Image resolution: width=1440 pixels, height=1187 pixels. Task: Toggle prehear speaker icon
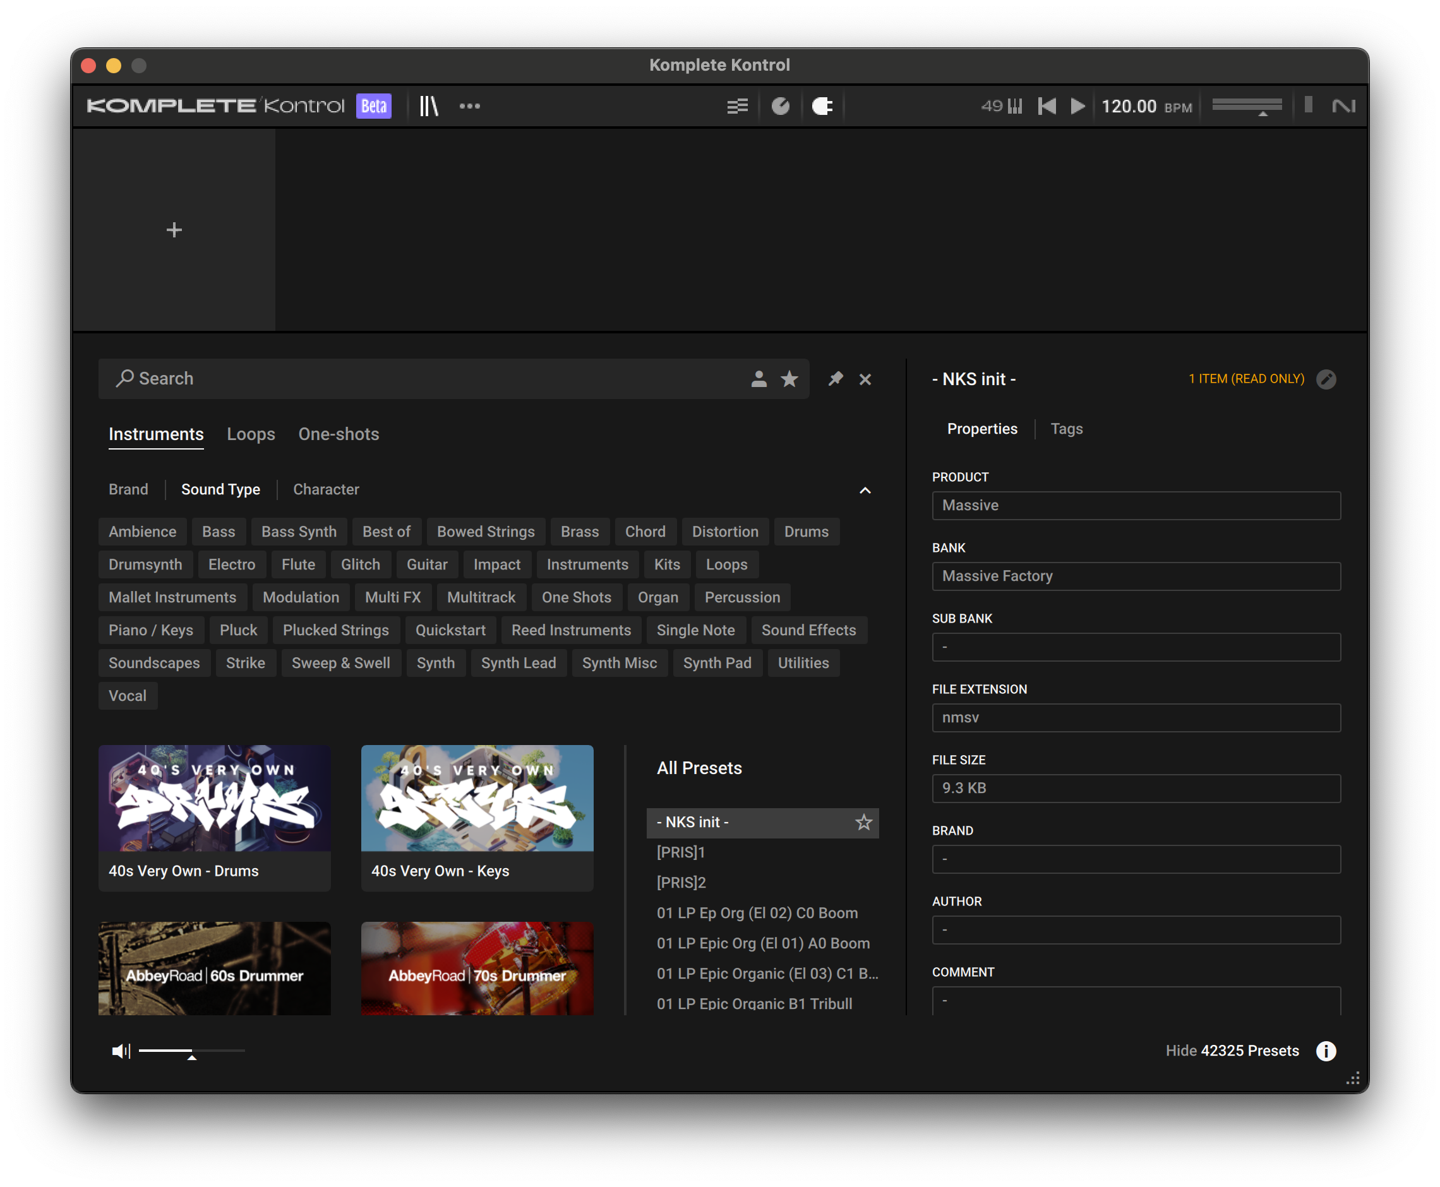121,1050
